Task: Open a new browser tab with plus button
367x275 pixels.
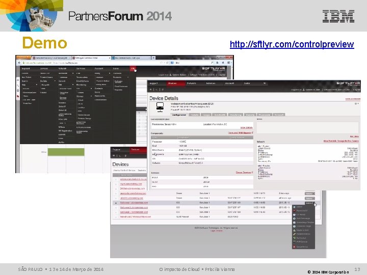Action: (x=153, y=58)
